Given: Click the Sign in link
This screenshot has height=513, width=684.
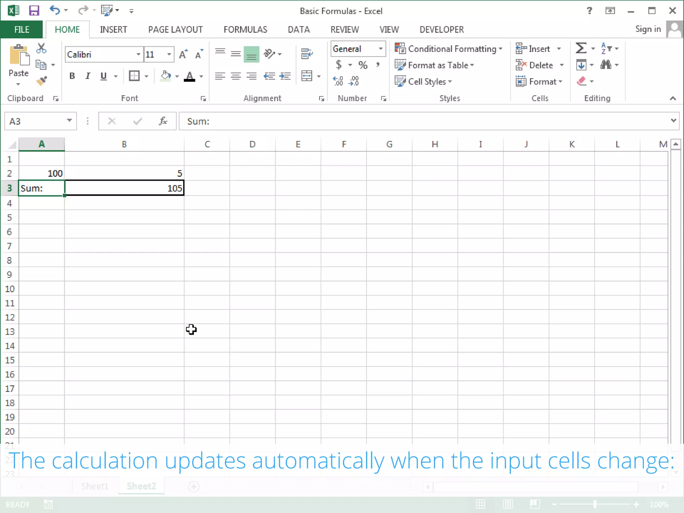Looking at the screenshot, I should pos(648,29).
